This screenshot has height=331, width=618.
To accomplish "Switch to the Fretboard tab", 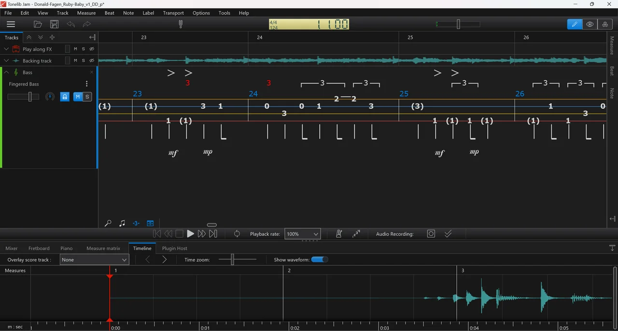I will [39, 248].
